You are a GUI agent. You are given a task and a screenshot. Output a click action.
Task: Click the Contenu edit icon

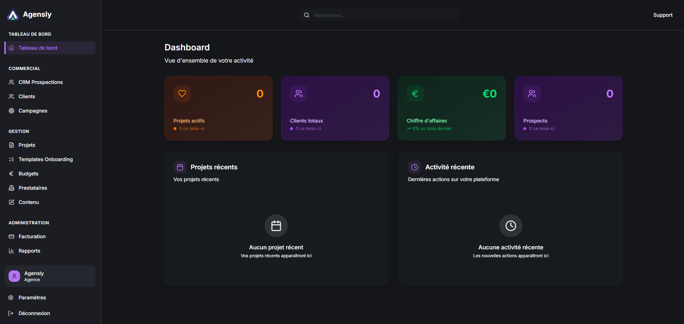pos(12,202)
